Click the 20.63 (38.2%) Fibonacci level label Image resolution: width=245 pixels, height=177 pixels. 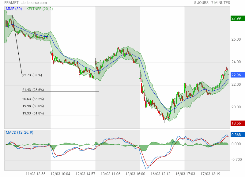coord(33,99)
